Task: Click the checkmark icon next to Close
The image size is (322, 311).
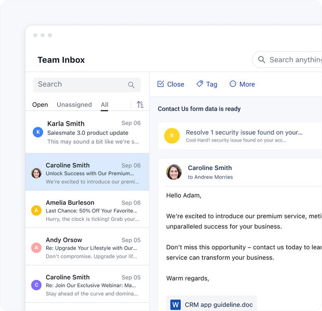Action: pyautogui.click(x=160, y=84)
